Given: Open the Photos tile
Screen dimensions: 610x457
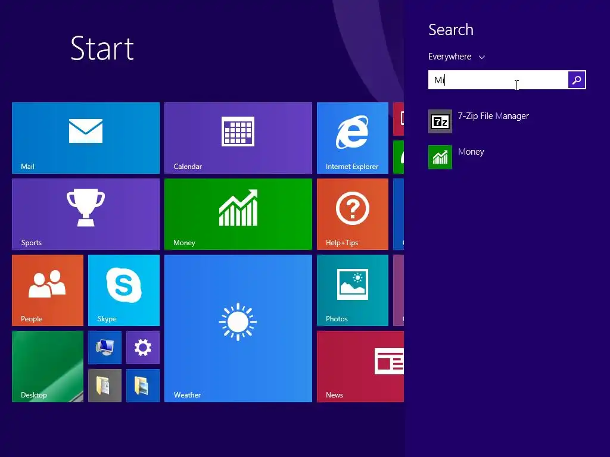Looking at the screenshot, I should [353, 290].
